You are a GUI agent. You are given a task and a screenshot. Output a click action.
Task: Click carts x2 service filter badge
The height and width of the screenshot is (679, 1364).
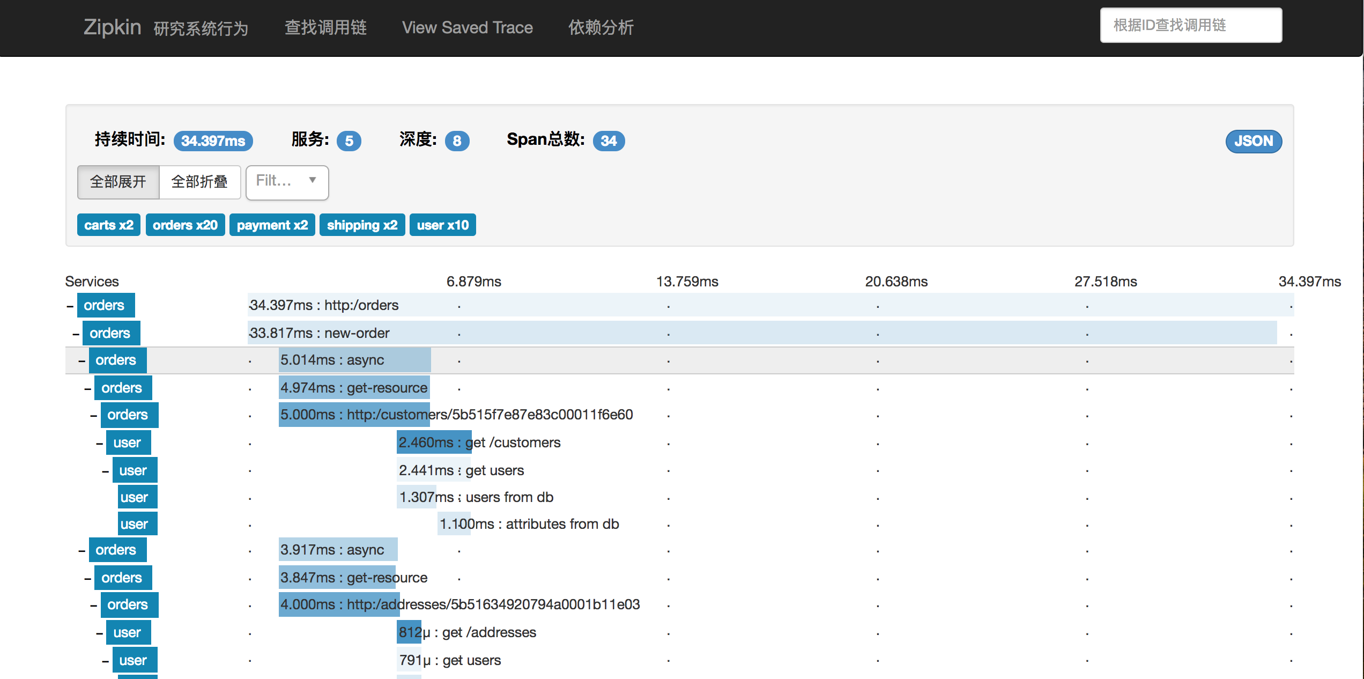106,225
